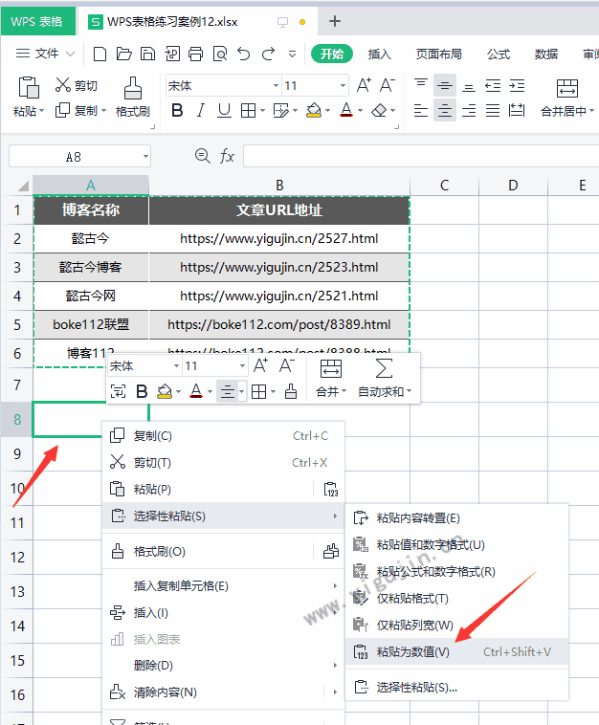Image resolution: width=599 pixels, height=725 pixels.
Task: Click the ribbon Borders icon
Action: coord(249,111)
